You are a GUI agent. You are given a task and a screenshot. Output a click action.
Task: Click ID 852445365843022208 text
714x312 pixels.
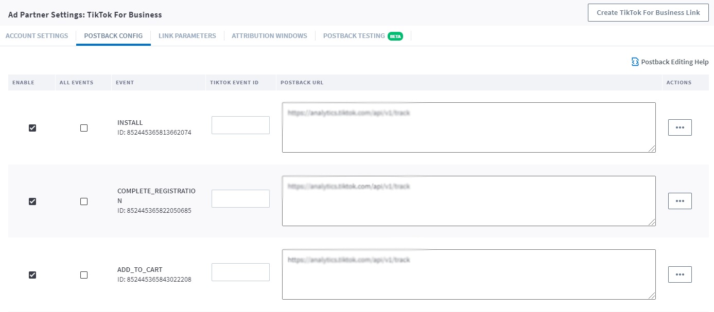click(x=154, y=280)
